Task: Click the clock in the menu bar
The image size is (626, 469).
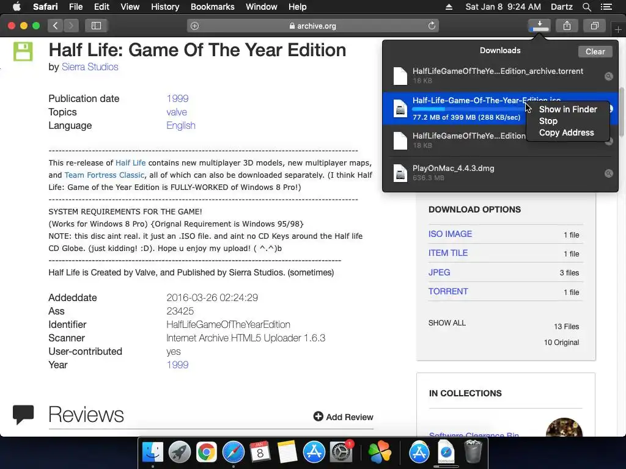Action: click(503, 7)
